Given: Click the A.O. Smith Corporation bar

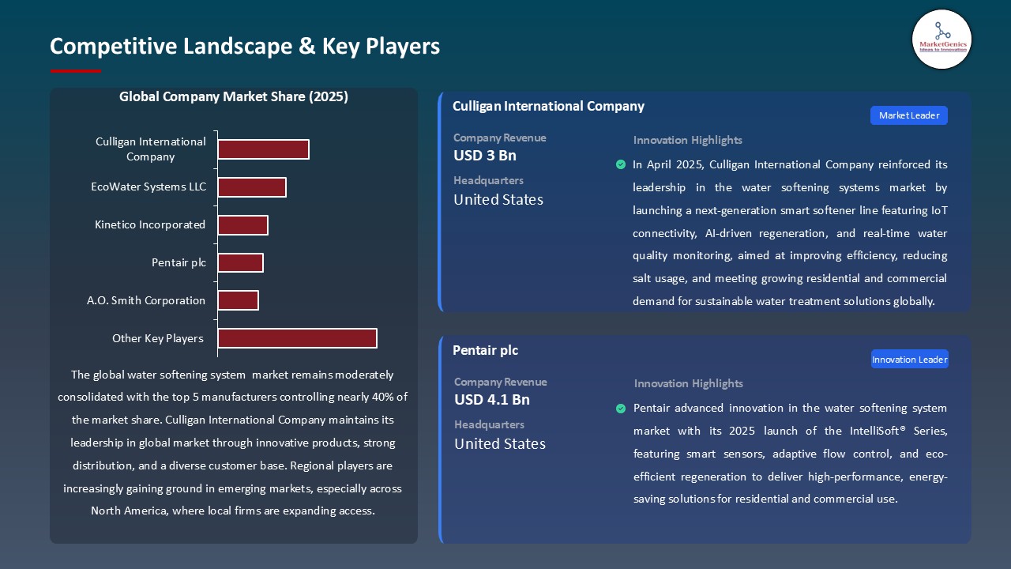Looking at the screenshot, I should [x=238, y=300].
